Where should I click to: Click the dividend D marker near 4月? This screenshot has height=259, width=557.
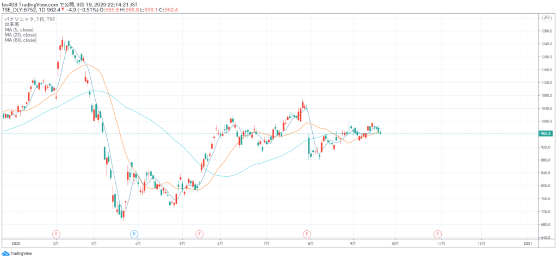pyautogui.click(x=134, y=234)
